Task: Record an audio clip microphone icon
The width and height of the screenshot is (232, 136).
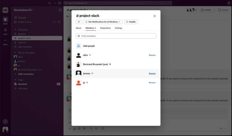Action: tap(96, 128)
